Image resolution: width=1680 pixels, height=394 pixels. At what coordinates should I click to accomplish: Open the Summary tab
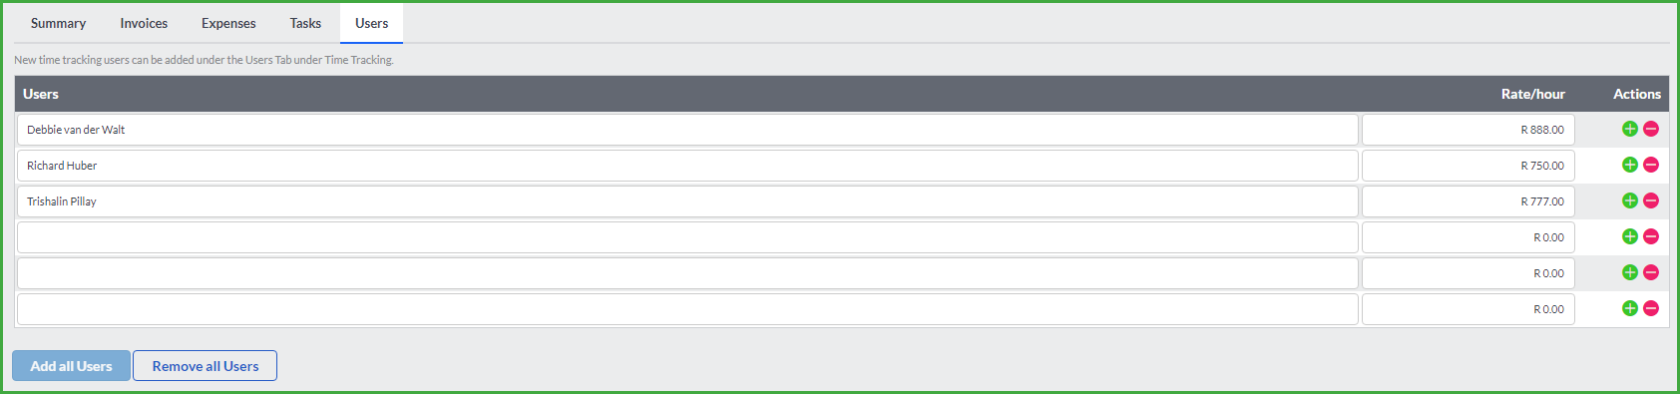tap(58, 23)
